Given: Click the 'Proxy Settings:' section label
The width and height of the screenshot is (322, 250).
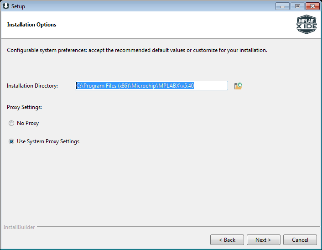Looking at the screenshot, I should point(25,107).
